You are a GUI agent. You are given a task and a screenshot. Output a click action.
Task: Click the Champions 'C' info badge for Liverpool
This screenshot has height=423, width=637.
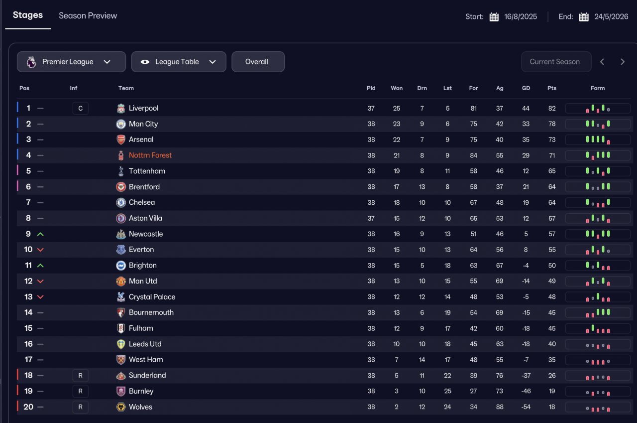coord(80,108)
